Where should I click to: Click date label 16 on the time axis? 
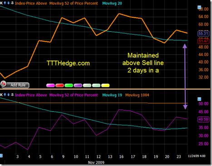(x=121, y=156)
